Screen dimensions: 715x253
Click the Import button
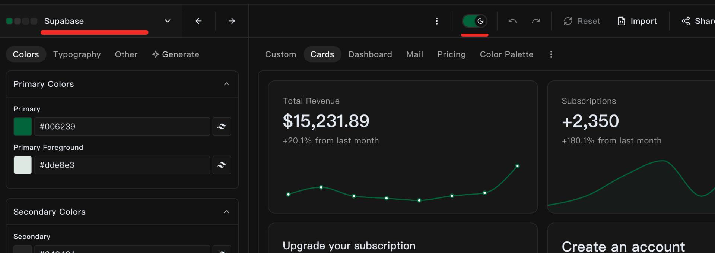(637, 21)
